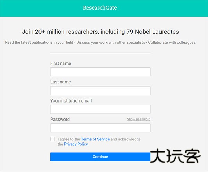Focus the First name input field
The height and width of the screenshot is (172, 208).
(100, 72)
